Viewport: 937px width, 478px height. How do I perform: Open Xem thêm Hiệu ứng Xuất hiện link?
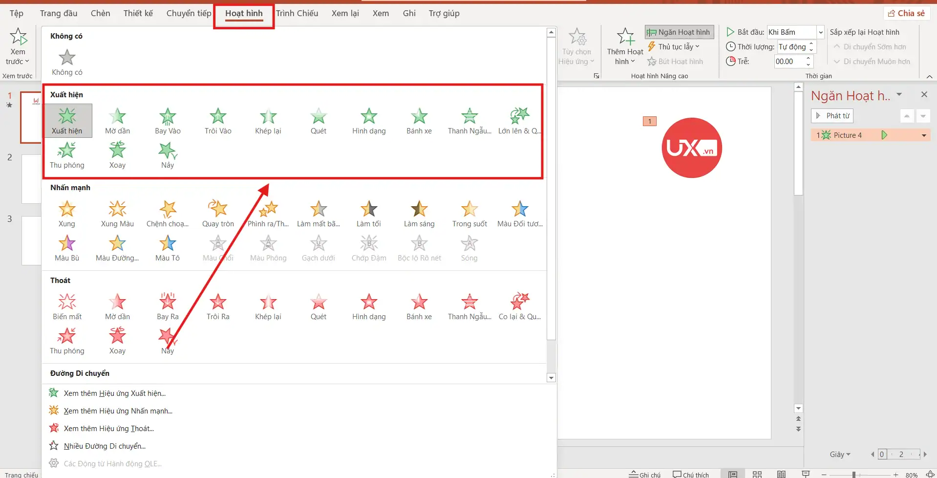(x=114, y=393)
